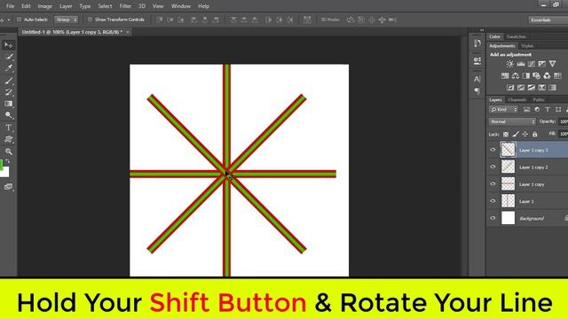Enable Show Transform Controls checkbox
The height and width of the screenshot is (319, 568).
pyautogui.click(x=90, y=19)
